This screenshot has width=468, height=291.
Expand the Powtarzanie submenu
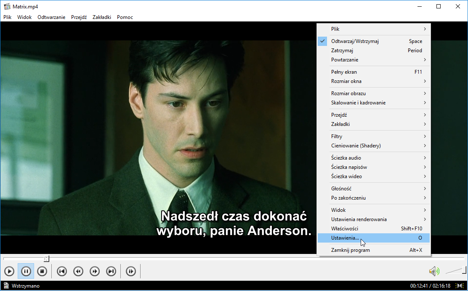(x=373, y=60)
